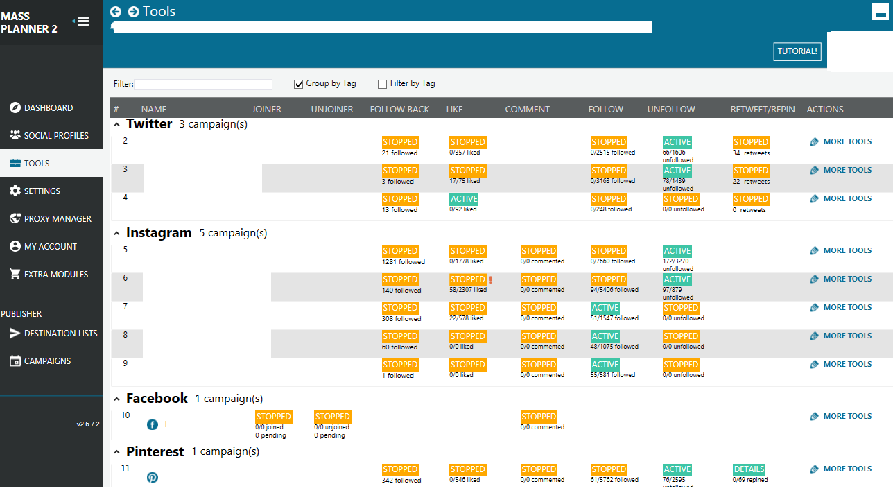This screenshot has height=502, width=893.
Task: Open Campaigns under Publisher
Action: [51, 361]
